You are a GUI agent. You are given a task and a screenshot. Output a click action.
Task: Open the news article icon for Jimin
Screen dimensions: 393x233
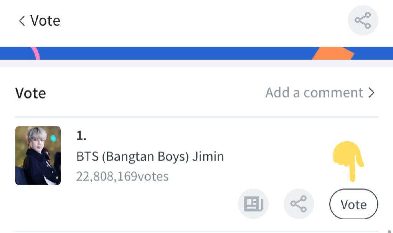253,204
